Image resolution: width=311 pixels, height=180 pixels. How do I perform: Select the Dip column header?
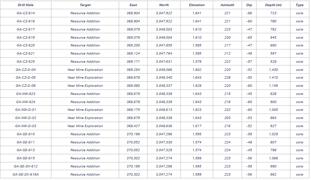[x=249, y=5]
